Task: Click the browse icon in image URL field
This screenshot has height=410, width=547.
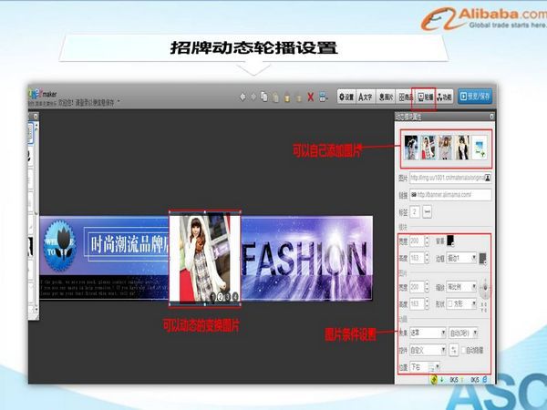Action: pyautogui.click(x=488, y=178)
